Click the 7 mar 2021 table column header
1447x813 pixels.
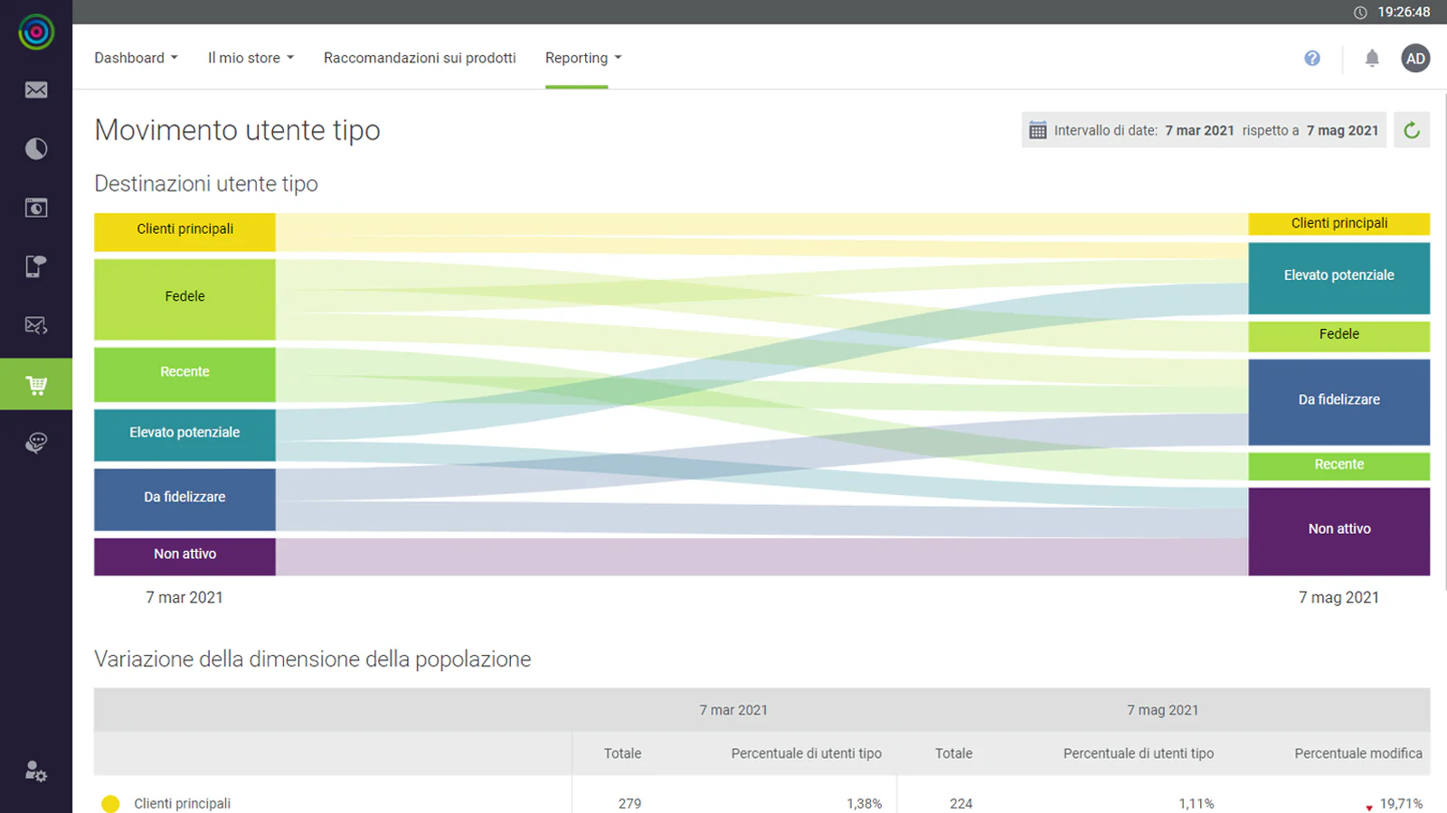pos(733,710)
